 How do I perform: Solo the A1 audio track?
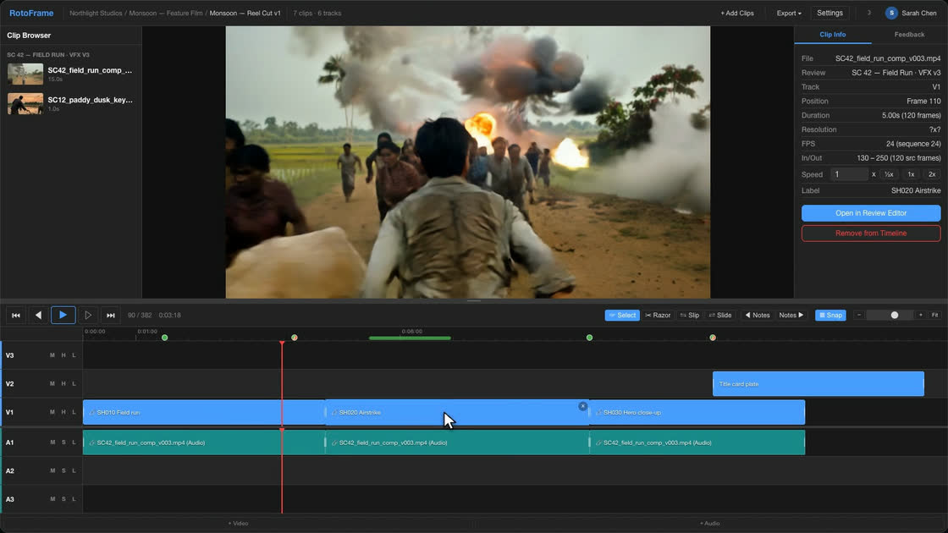point(63,442)
